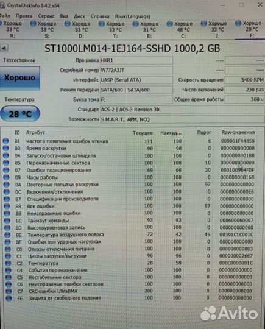Select raw value 000001F44850
Viewport: 265px width, 329px height.
point(238,141)
